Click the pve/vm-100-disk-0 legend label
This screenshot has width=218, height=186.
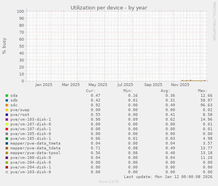(31, 158)
